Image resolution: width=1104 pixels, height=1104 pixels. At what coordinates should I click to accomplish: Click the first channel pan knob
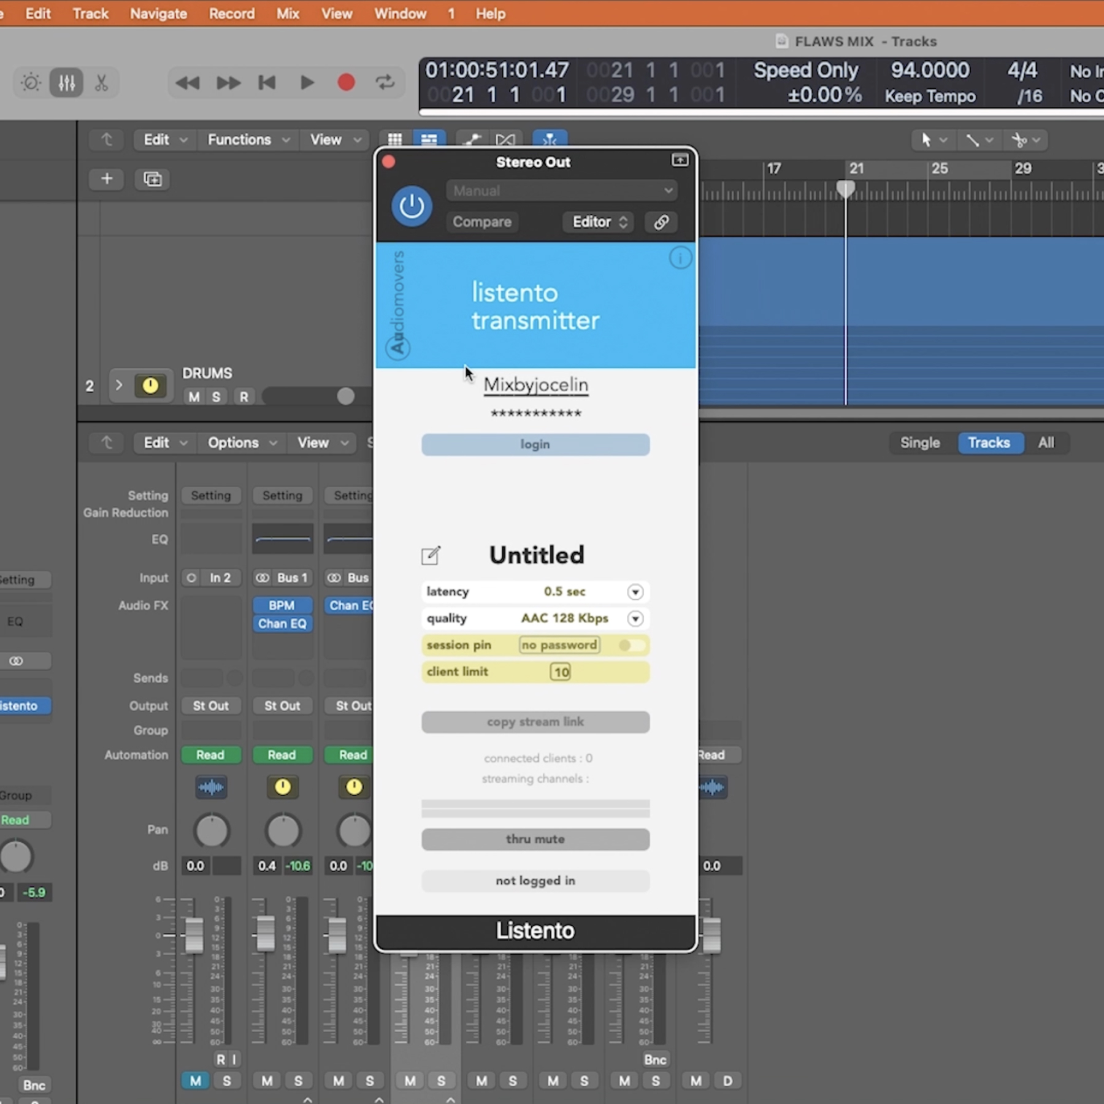(212, 831)
